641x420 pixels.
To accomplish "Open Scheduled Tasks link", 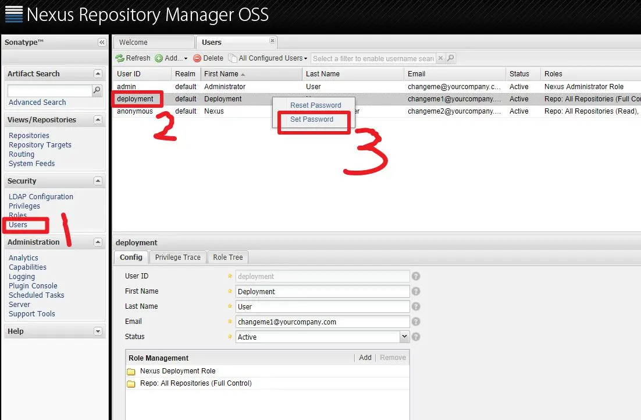I will tap(37, 295).
